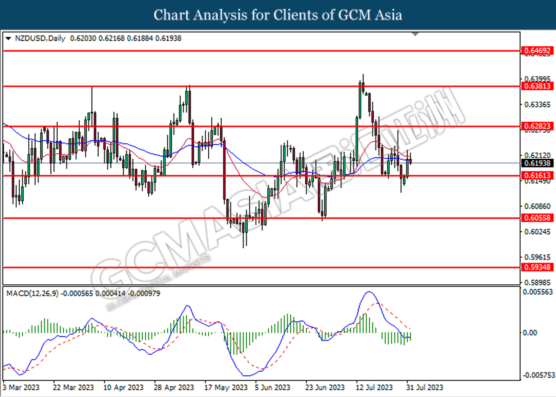Image resolution: width=556 pixels, height=397 pixels.
Task: Click the Chart Analysis for Clients title
Action: click(278, 15)
